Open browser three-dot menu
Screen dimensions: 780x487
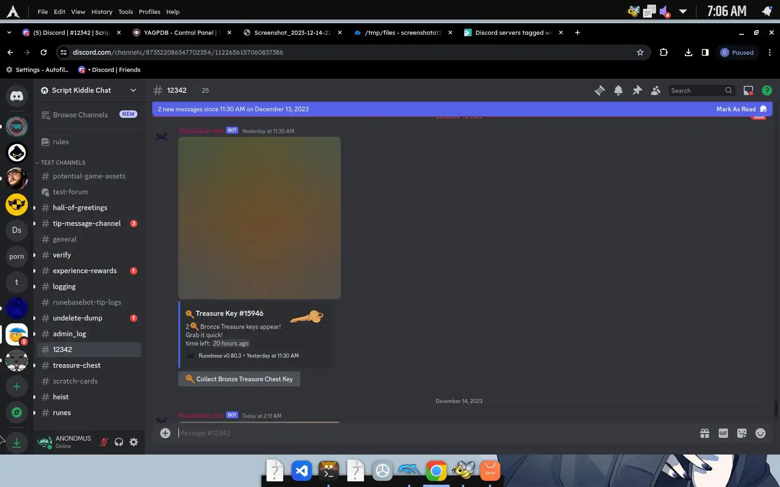[770, 52]
